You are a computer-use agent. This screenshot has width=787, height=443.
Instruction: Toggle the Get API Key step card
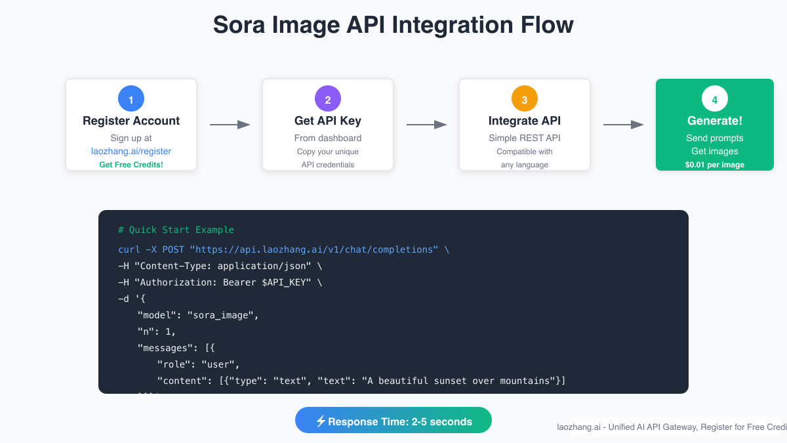(x=328, y=125)
